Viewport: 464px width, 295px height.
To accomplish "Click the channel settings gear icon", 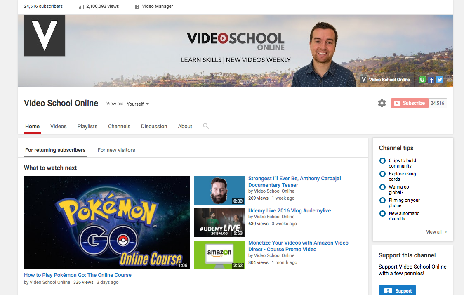I will [382, 103].
